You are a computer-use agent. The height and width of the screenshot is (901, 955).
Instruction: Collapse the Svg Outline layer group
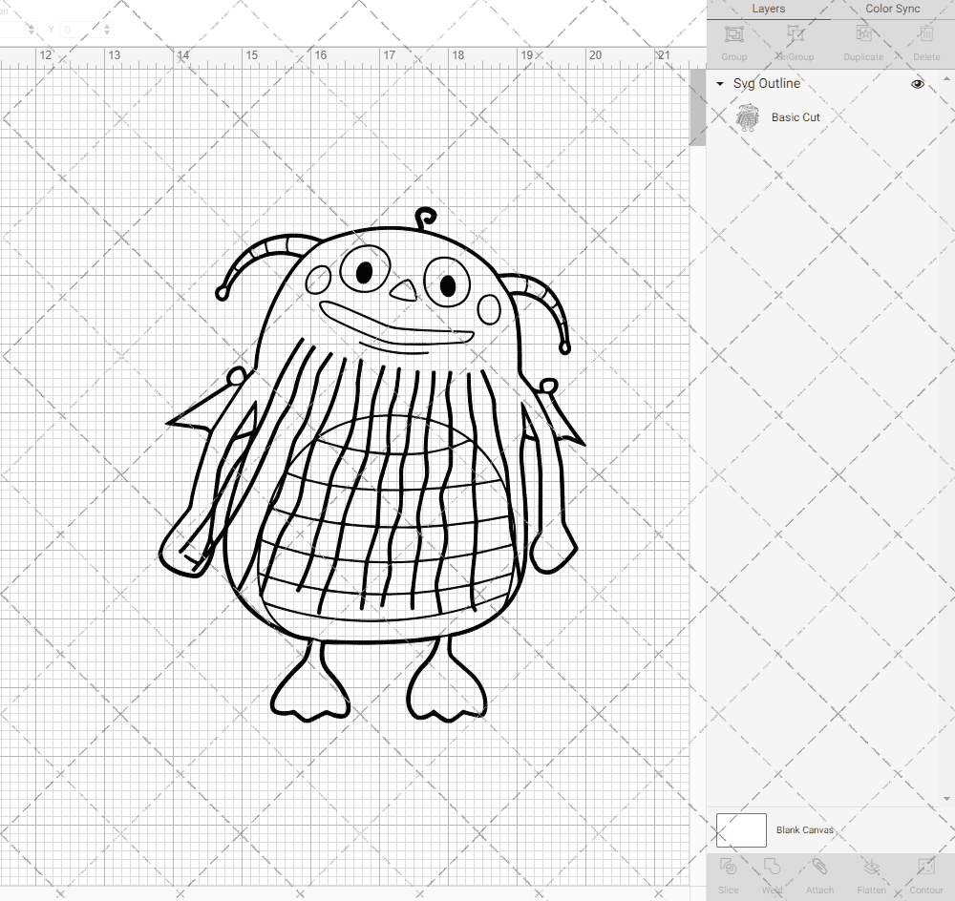pyautogui.click(x=720, y=83)
